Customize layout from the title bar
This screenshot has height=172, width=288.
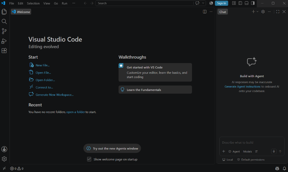(234, 3)
